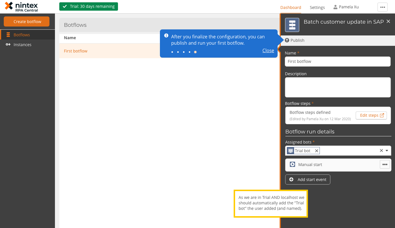This screenshot has height=228, width=395.
Task: Click the Botflow steps defined text
Action: (x=310, y=112)
